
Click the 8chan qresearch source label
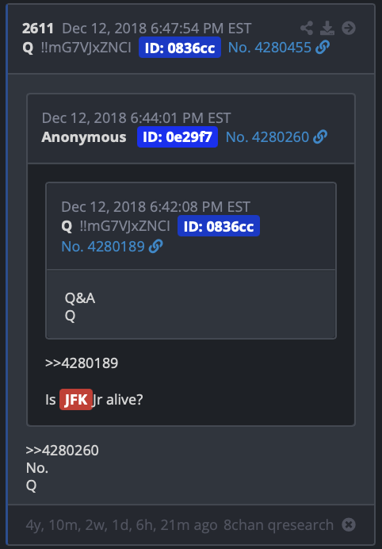pyautogui.click(x=278, y=525)
